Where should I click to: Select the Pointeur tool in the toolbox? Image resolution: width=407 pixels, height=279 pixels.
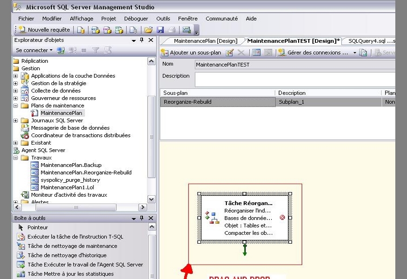pyautogui.click(x=38, y=227)
